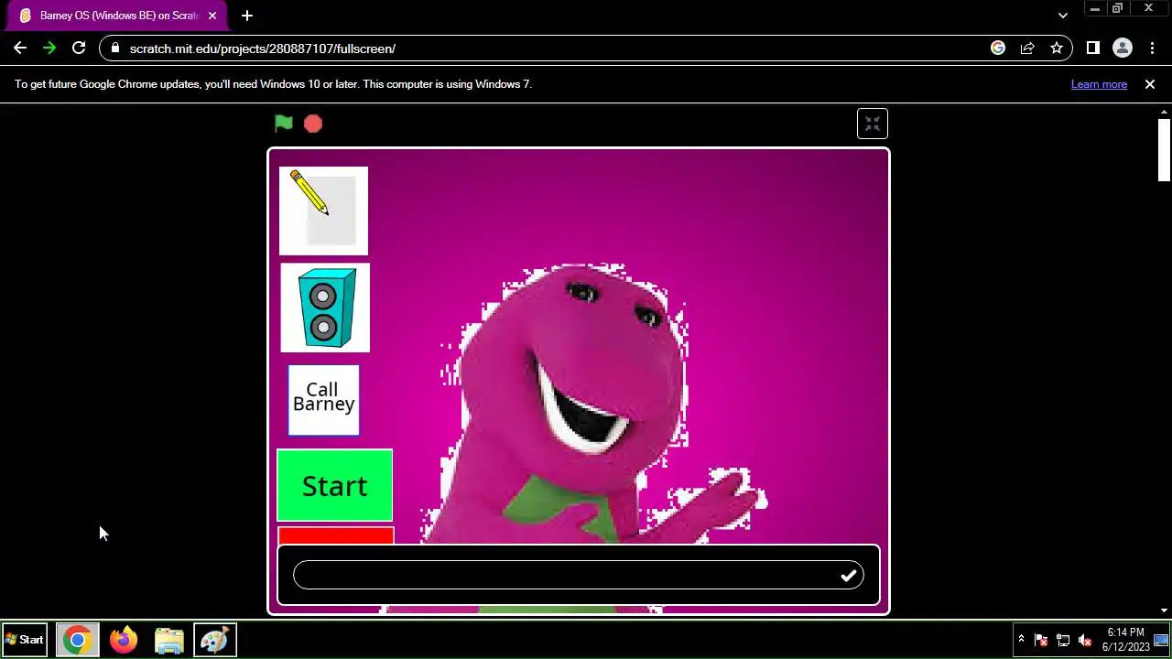
Task: Close the Barney OS tab
Action: click(x=212, y=16)
